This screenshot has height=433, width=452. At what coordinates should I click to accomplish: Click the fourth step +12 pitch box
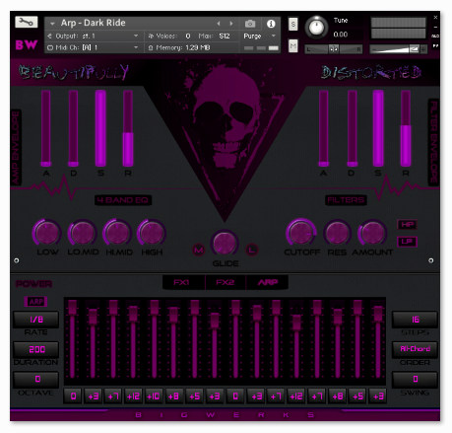pyautogui.click(x=133, y=397)
